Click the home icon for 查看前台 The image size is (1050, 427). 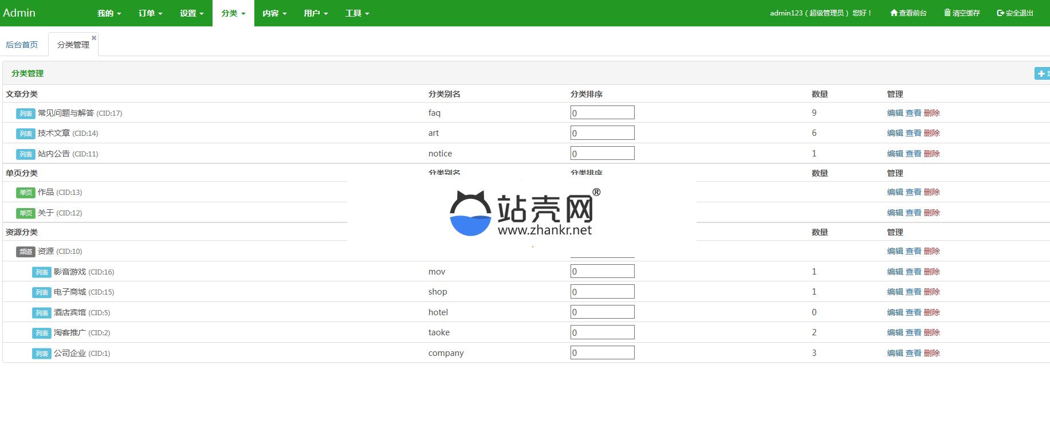point(894,13)
